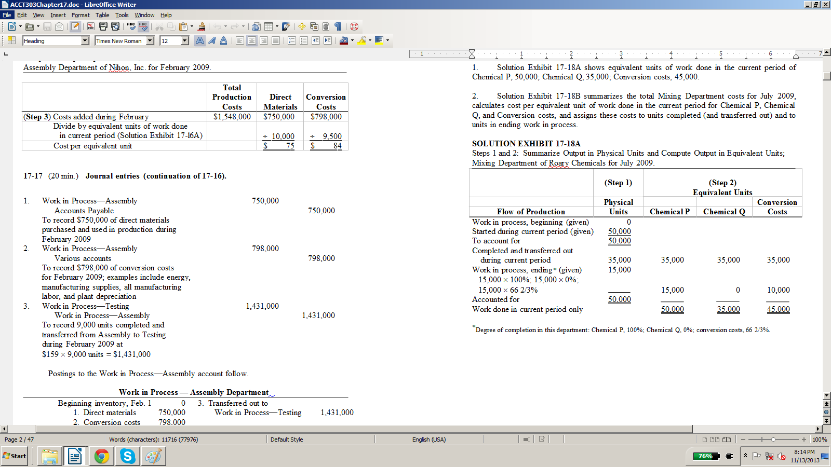Screen dimensions: 831x467
Task: Apply yellow highlighting color
Action: pos(361,40)
